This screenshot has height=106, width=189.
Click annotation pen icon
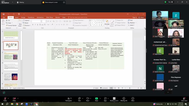4,92
